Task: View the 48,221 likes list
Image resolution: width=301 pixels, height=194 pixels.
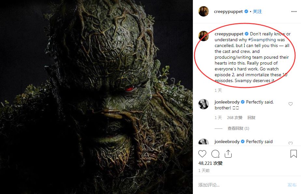Action: (x=210, y=163)
